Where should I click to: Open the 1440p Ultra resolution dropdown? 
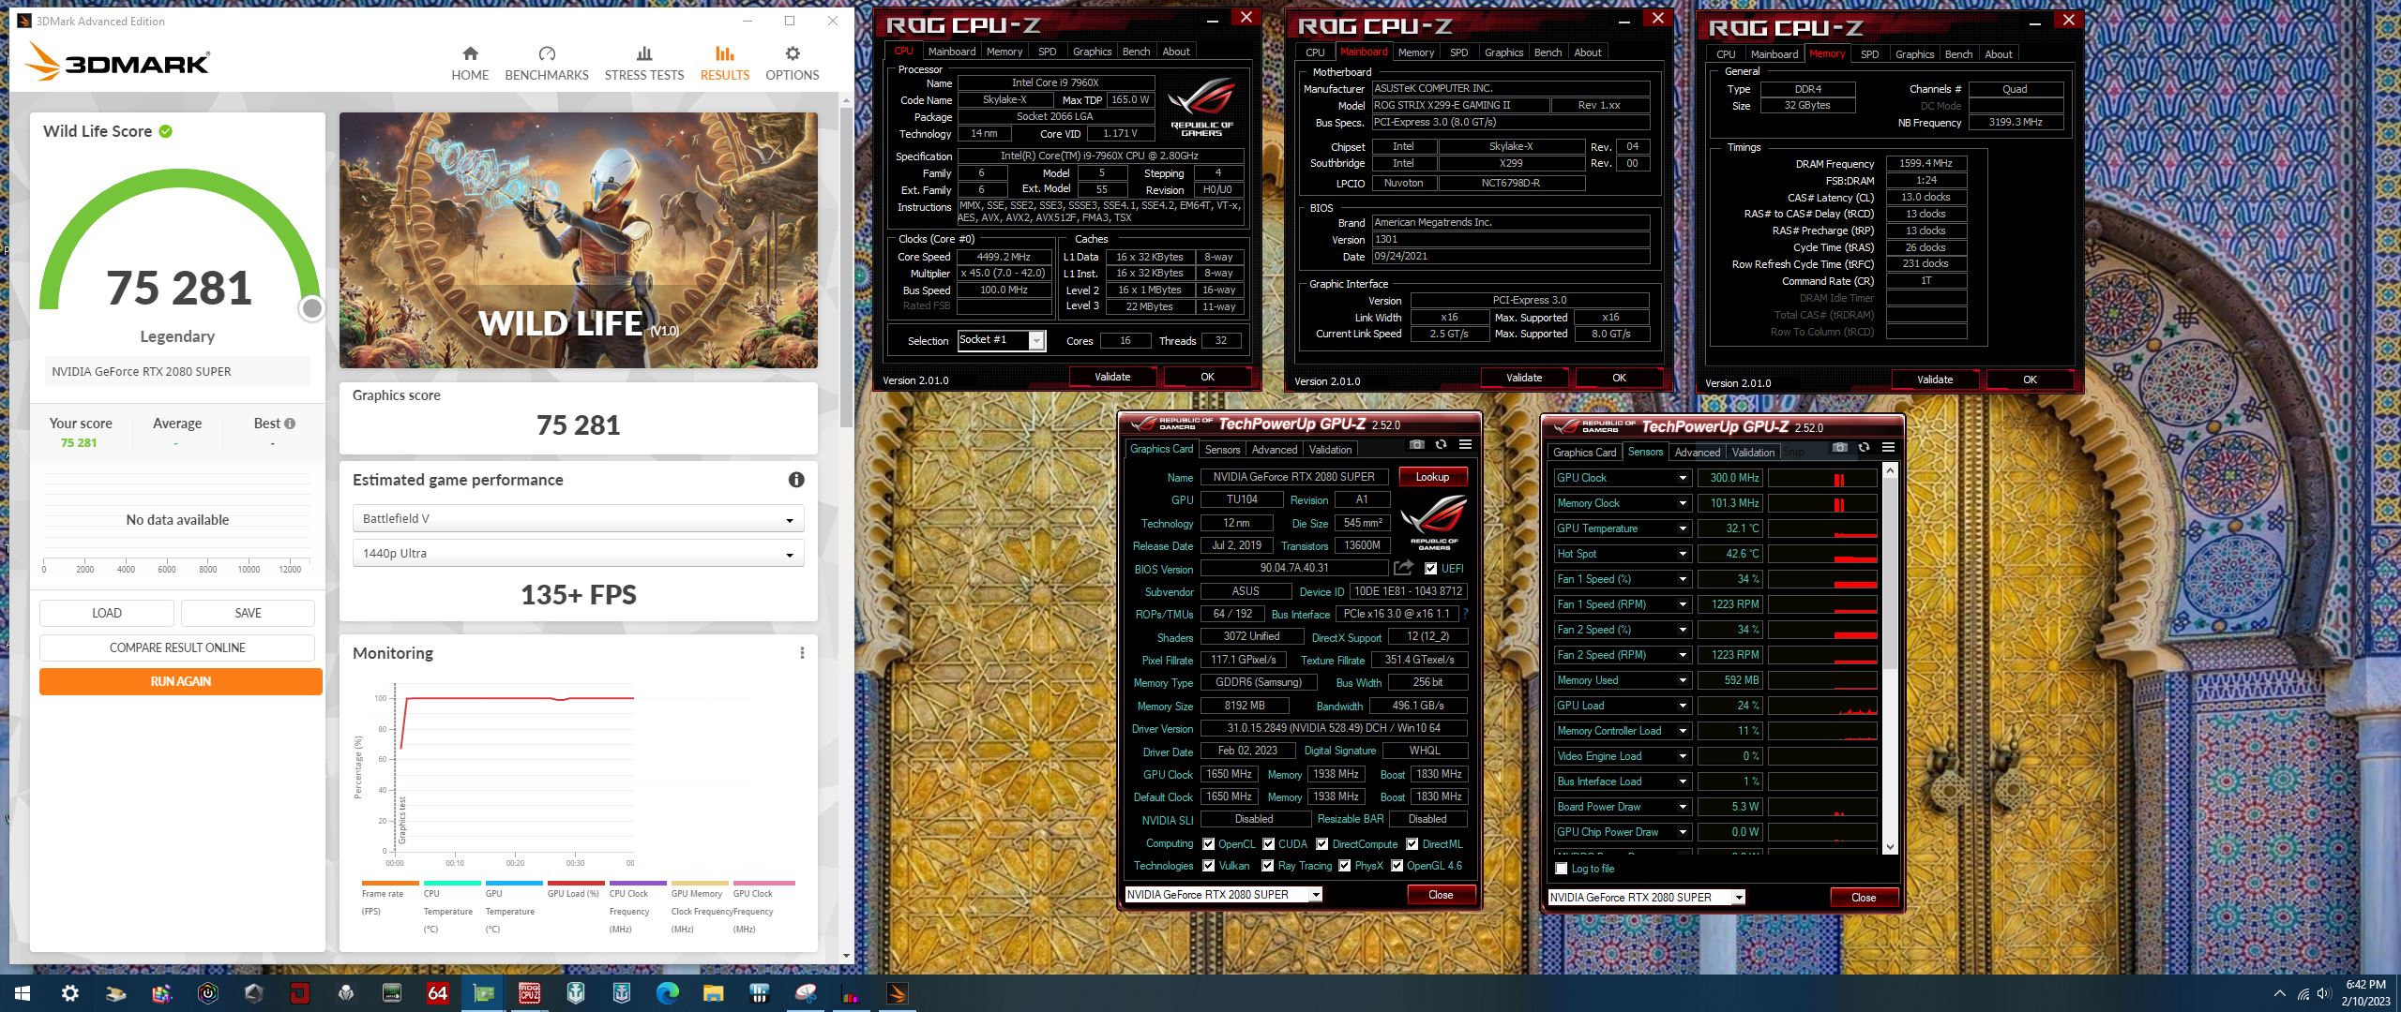[x=578, y=554]
